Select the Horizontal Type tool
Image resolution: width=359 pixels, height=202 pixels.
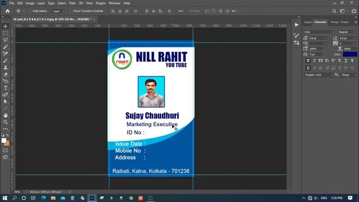click(x=5, y=88)
